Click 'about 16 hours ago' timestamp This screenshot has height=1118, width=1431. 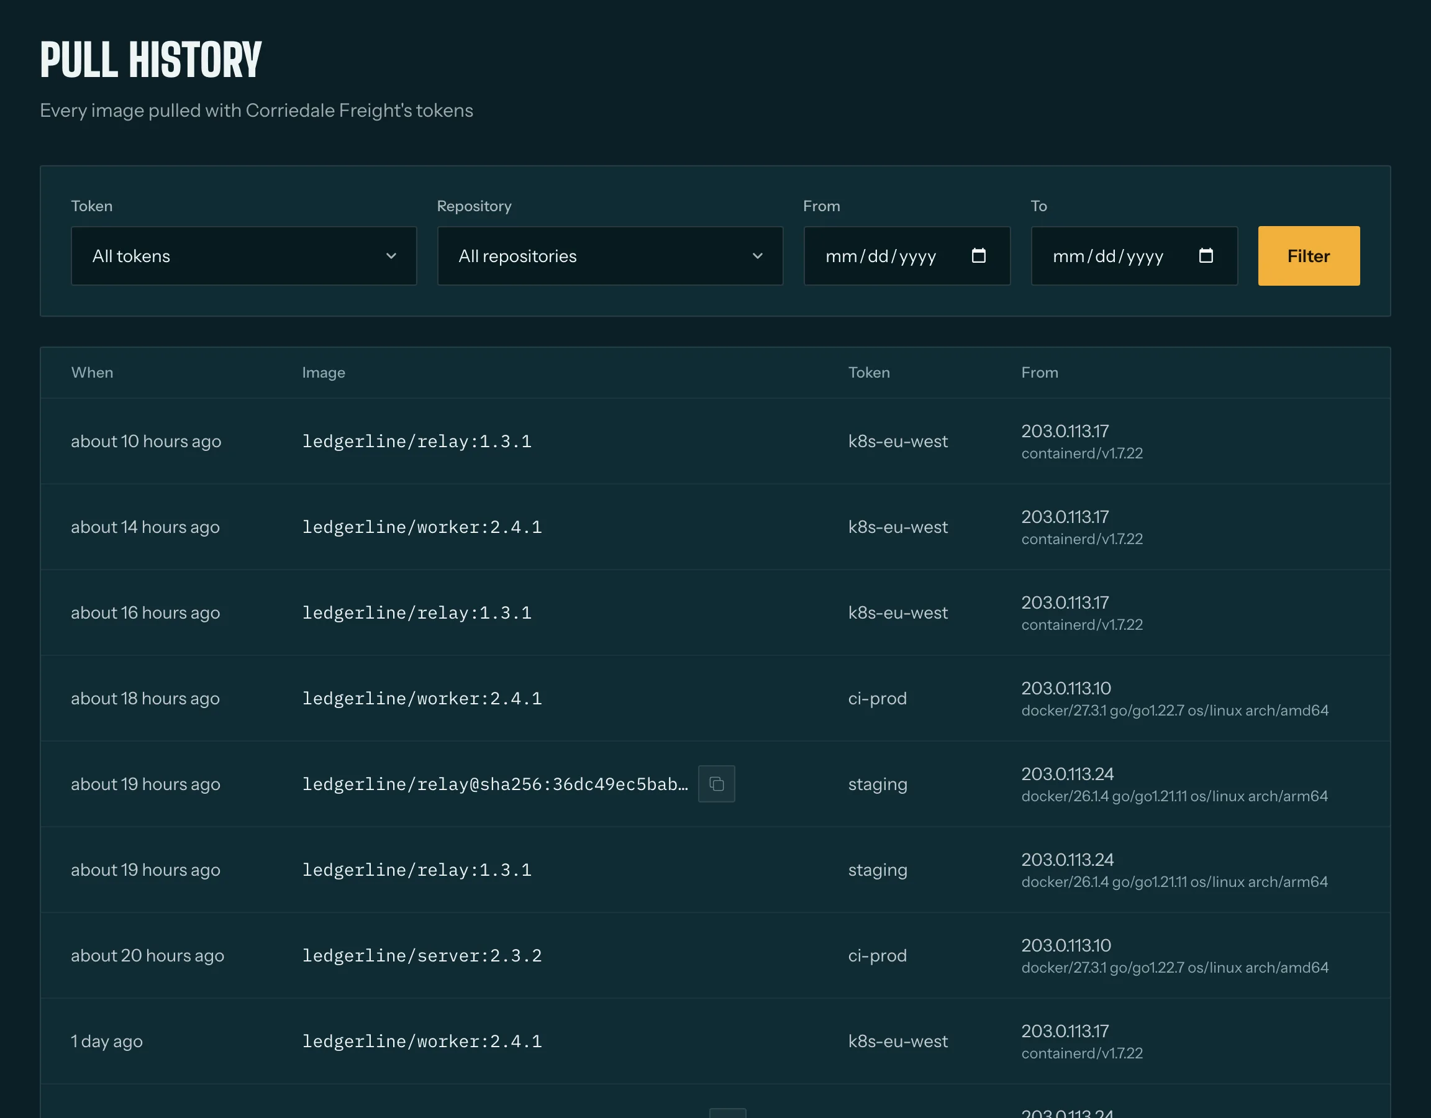click(x=145, y=613)
